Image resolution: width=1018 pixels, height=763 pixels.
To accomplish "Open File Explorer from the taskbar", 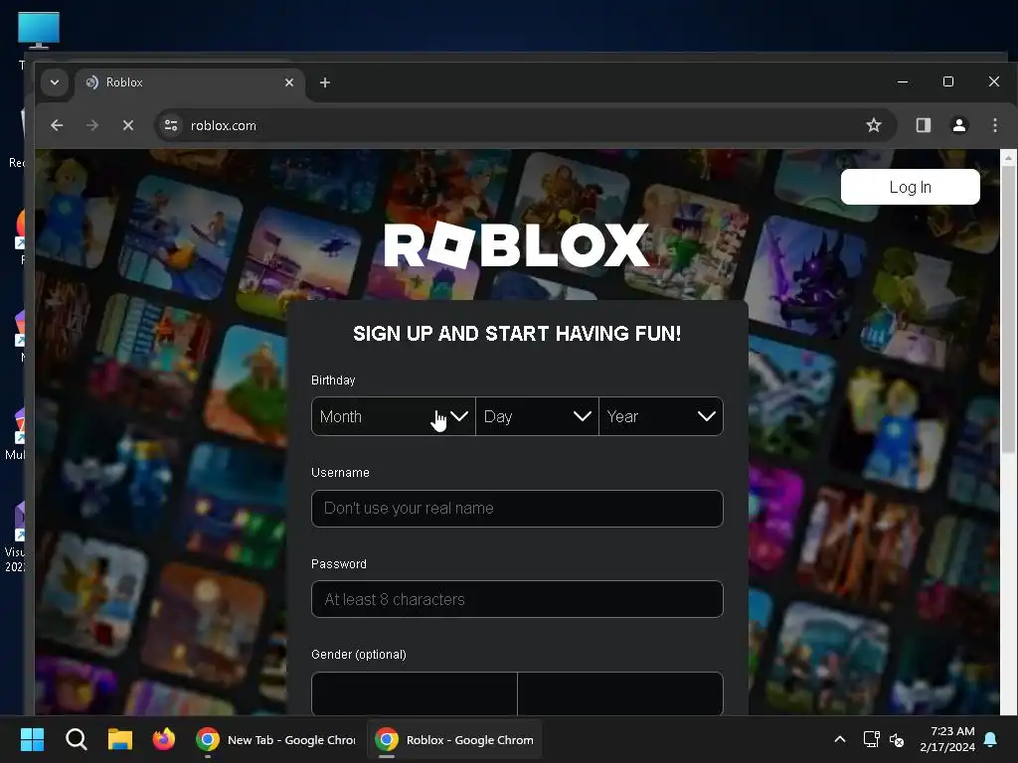I will point(120,739).
